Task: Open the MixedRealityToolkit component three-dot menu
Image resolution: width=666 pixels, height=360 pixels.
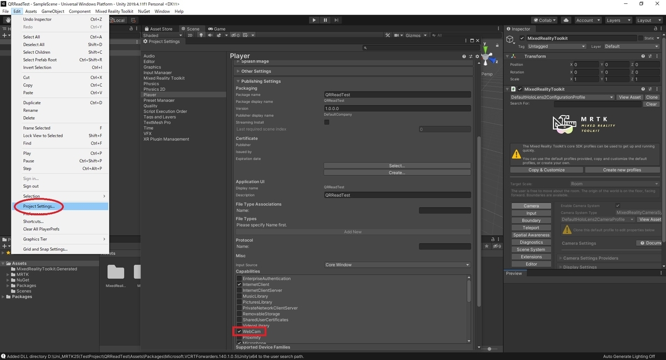Action: [x=656, y=89]
